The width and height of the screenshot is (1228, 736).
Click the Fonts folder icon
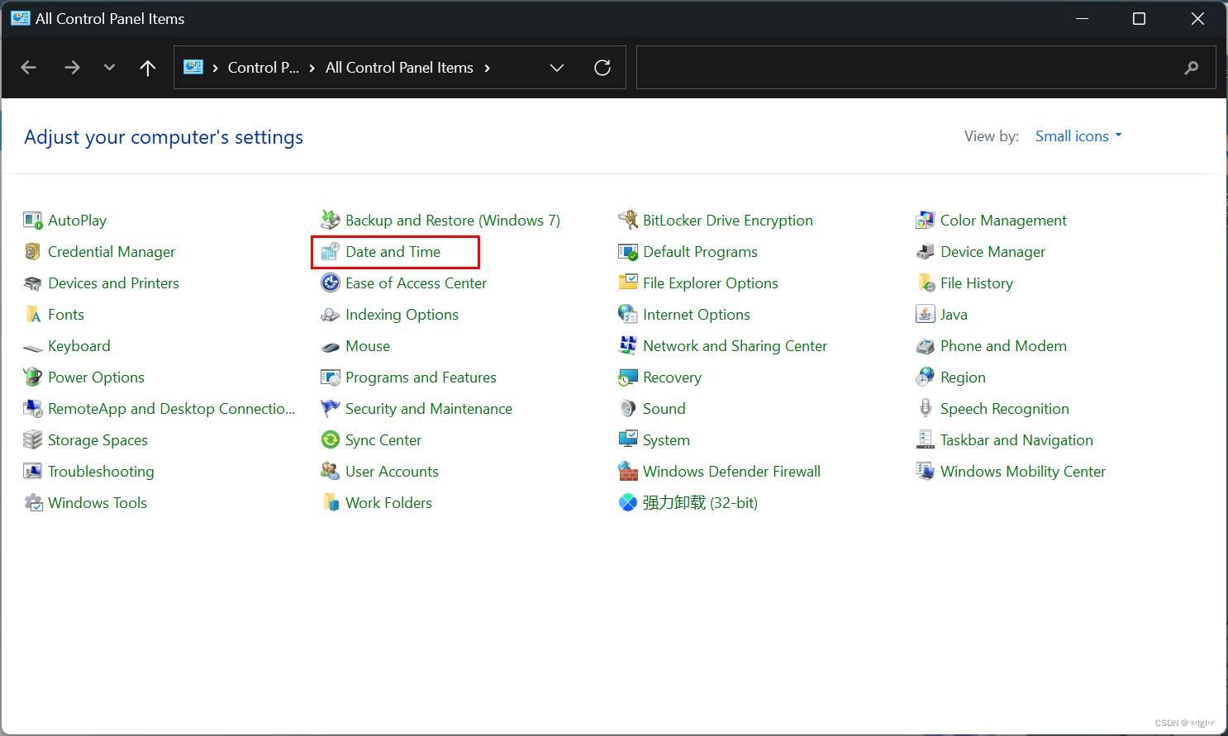[x=33, y=315]
